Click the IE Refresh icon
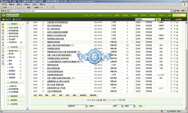The height and width of the screenshot is (113, 188). click(x=19, y=8)
